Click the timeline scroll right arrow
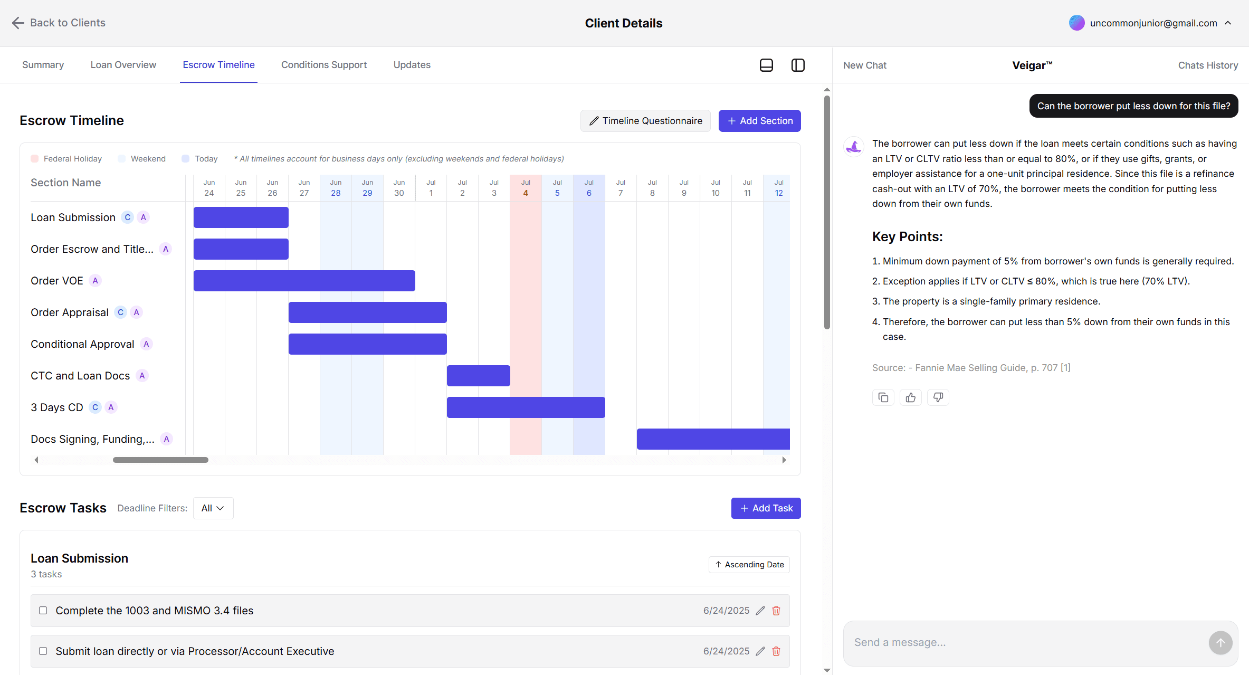 (x=784, y=460)
